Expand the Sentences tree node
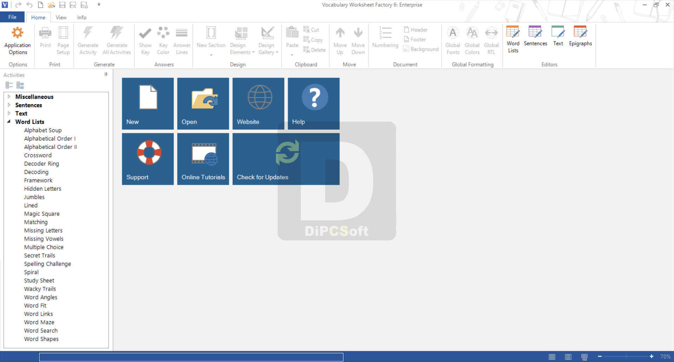This screenshot has height=362, width=674. (x=9, y=105)
